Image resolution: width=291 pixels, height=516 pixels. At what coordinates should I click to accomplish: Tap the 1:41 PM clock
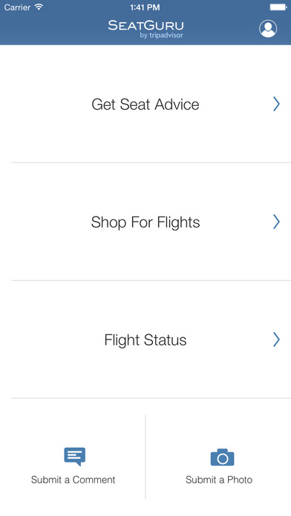145,7
